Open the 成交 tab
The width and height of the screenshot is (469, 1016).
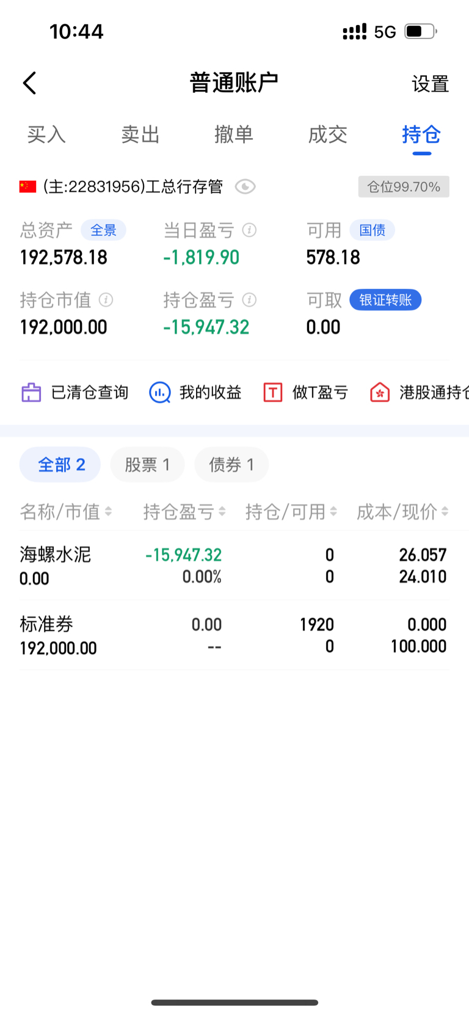tap(328, 134)
